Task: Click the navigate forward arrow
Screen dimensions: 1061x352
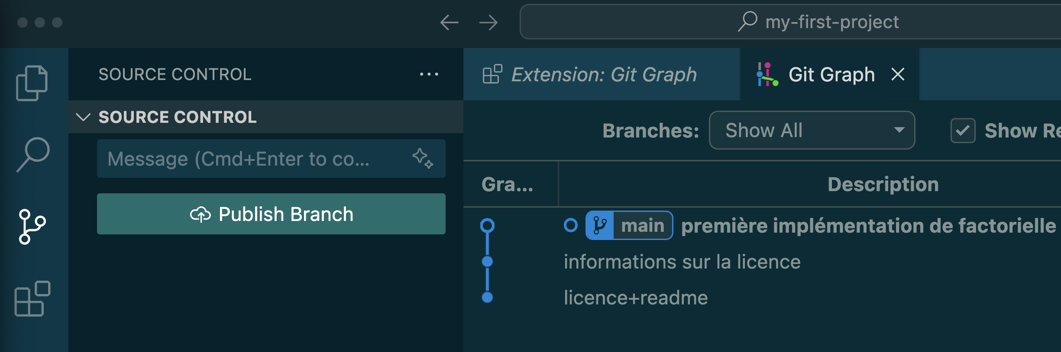Action: (x=488, y=22)
